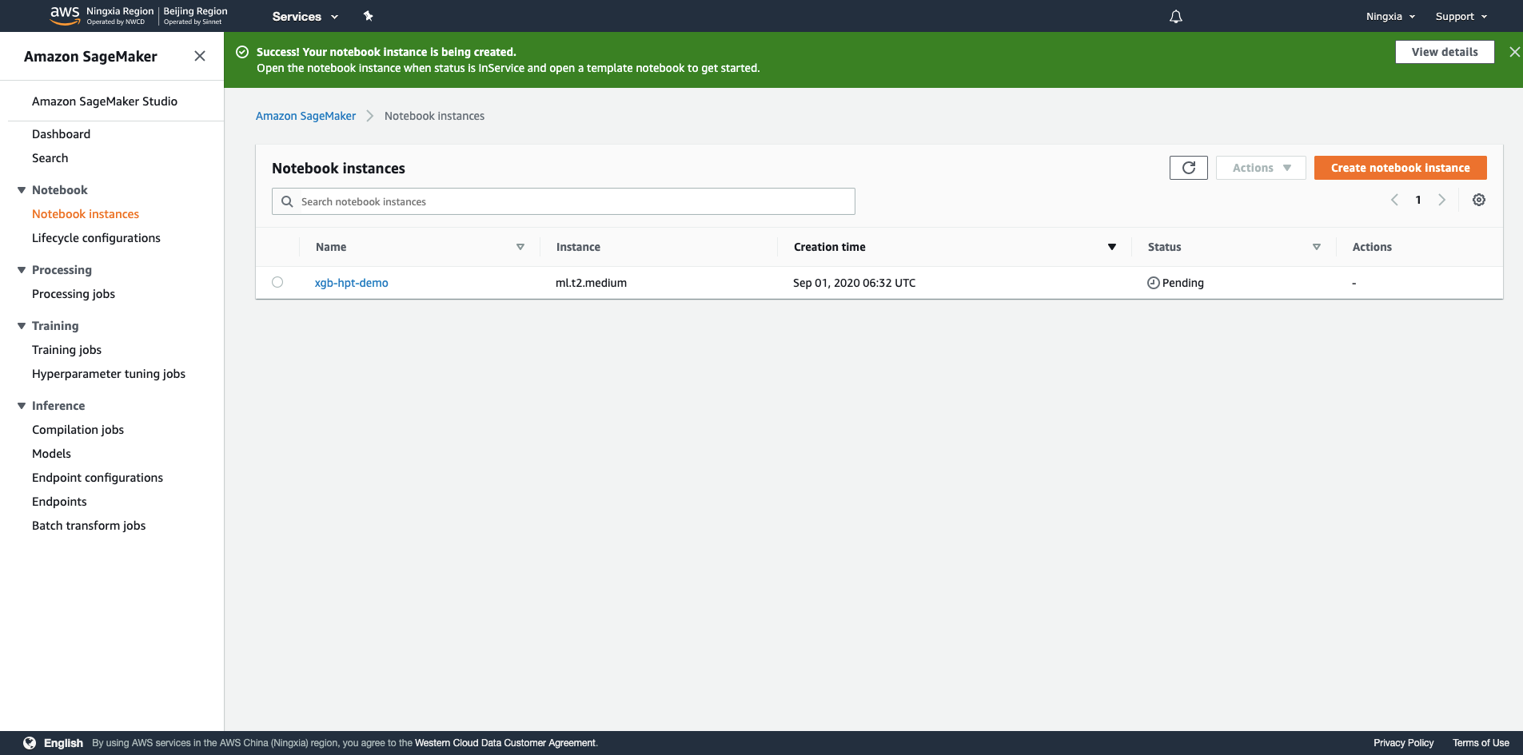Go to Dashboard in sidebar
The height and width of the screenshot is (755, 1523).
[61, 134]
